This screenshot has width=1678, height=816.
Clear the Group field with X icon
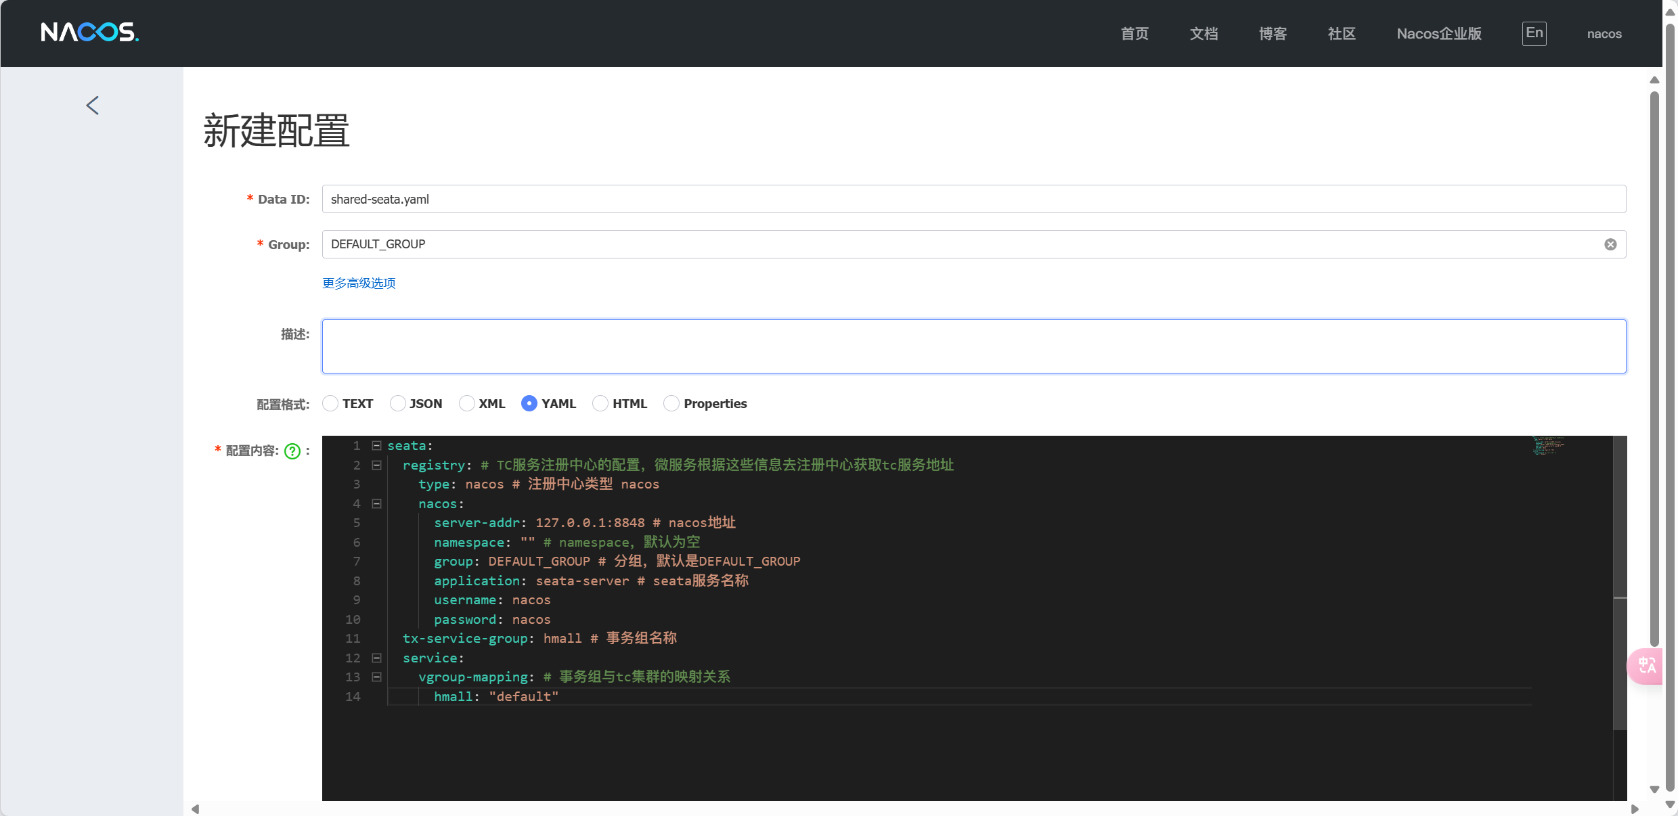point(1610,244)
